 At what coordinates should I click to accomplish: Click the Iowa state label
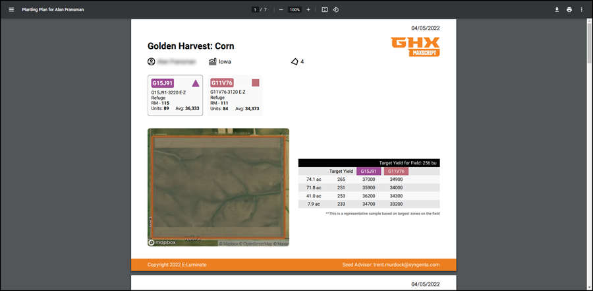click(x=225, y=62)
